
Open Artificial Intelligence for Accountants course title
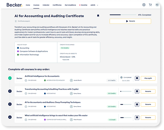42,76
